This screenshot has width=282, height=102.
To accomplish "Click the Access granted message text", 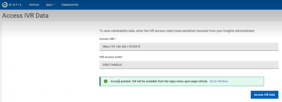I will click(159, 81).
